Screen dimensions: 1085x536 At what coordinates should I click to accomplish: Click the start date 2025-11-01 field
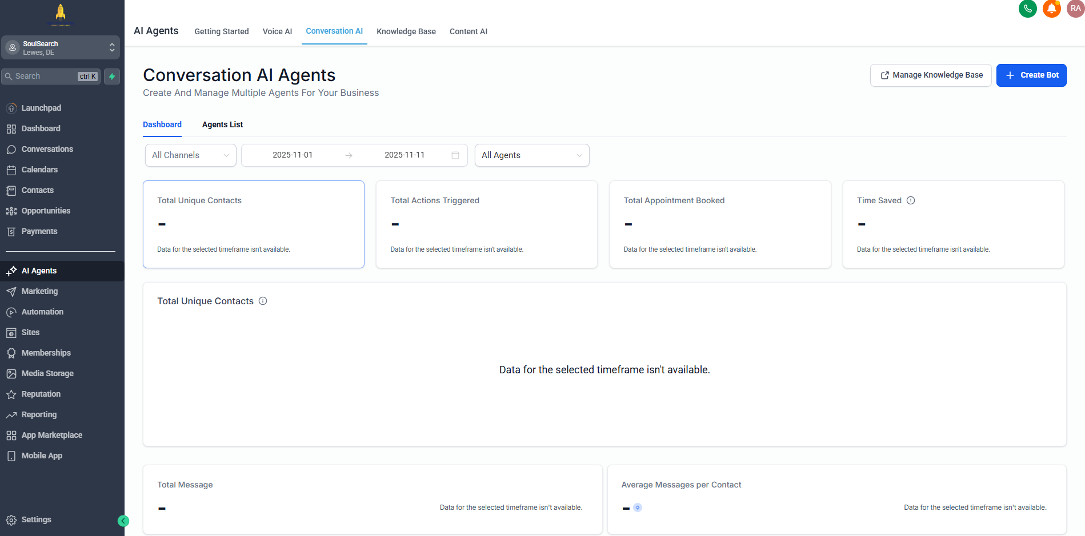tap(293, 155)
